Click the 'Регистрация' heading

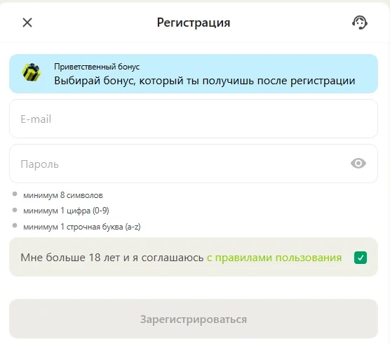pos(194,22)
